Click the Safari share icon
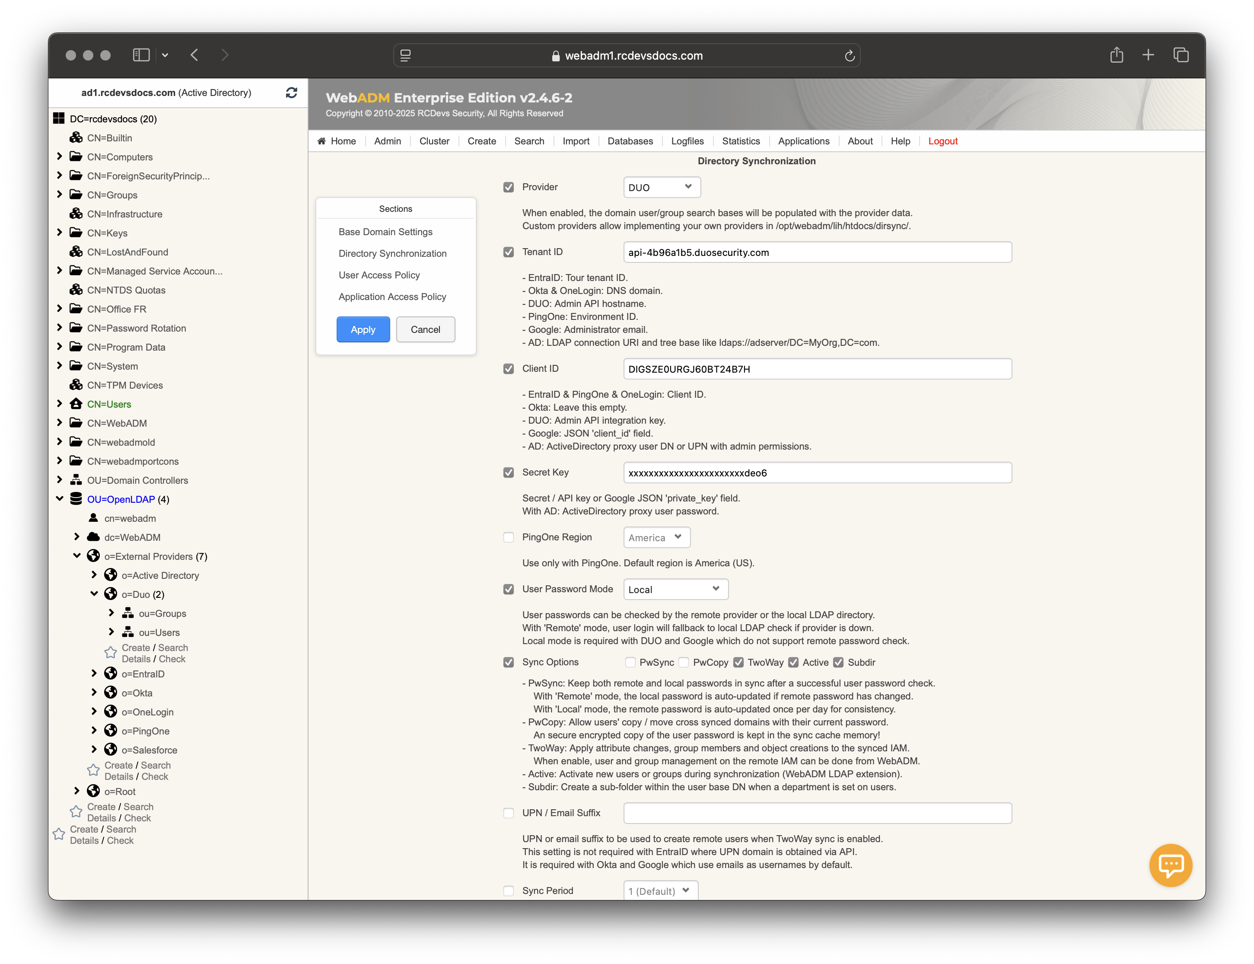Screen dimensions: 1254x964 tap(1116, 55)
